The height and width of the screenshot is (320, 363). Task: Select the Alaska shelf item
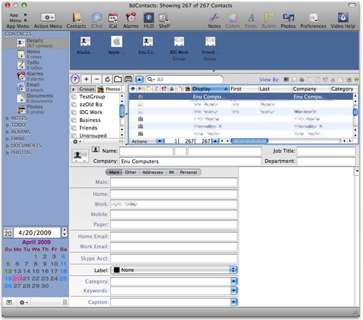tap(85, 46)
